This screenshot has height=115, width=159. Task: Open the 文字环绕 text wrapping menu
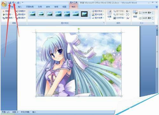[x=119, y=18]
